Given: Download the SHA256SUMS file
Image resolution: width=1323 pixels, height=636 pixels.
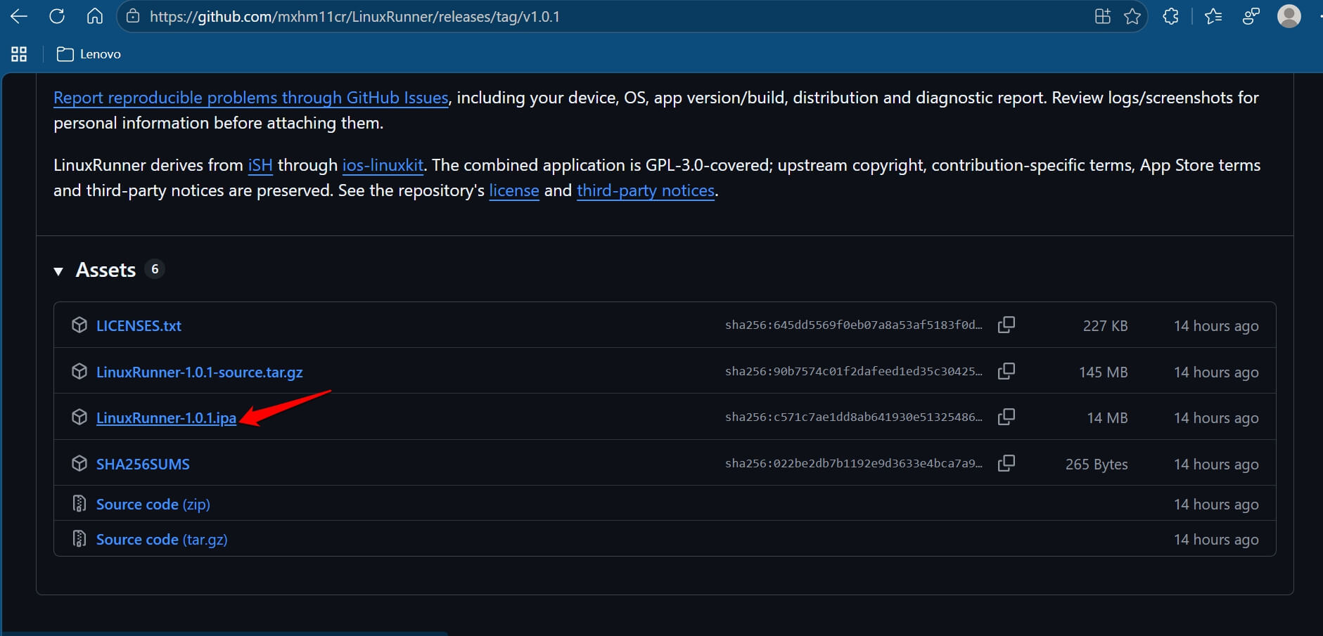Looking at the screenshot, I should pyautogui.click(x=143, y=465).
